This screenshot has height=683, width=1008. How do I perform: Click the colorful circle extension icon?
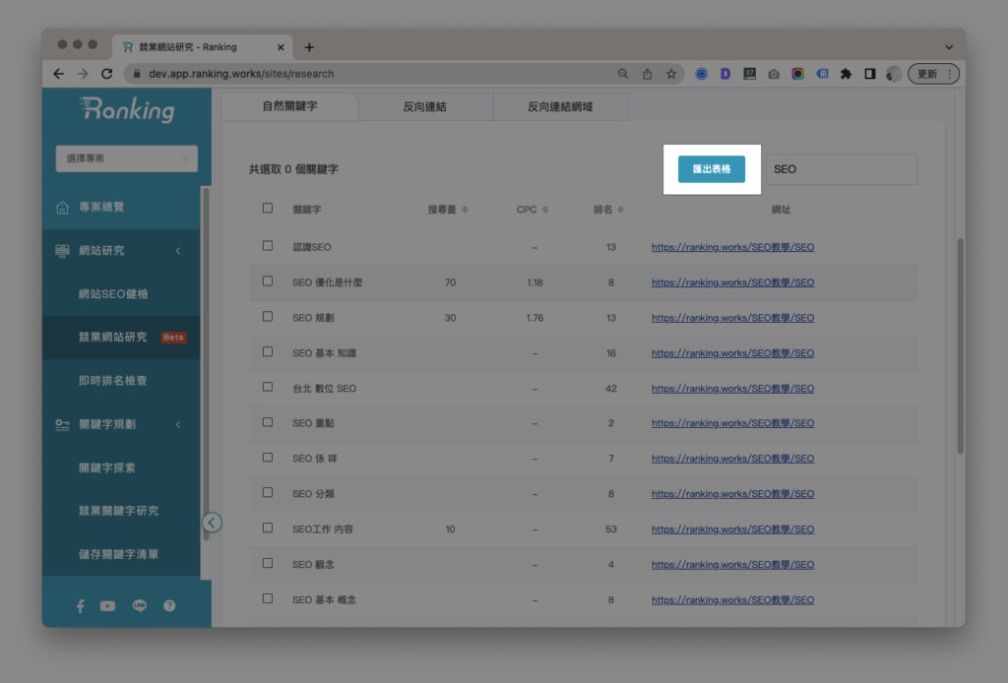click(x=797, y=74)
